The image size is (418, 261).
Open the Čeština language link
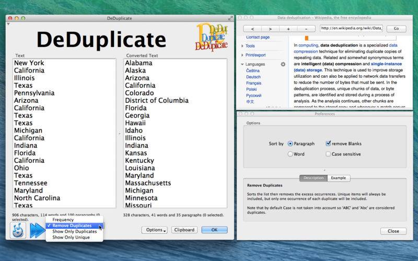click(x=253, y=70)
